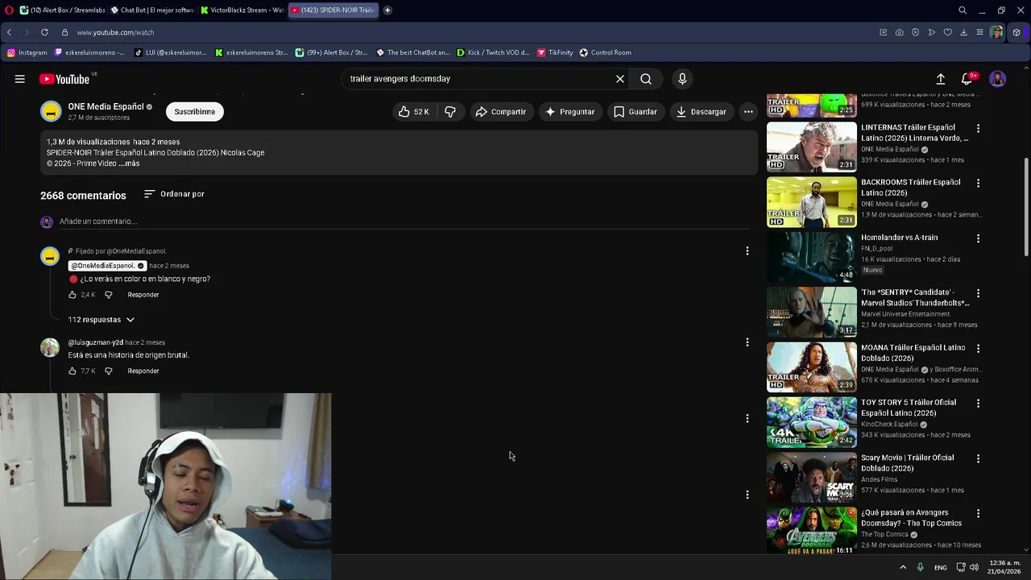Open the Preguntar AI button
Screen dimensions: 1031x580
pyautogui.click(x=570, y=112)
